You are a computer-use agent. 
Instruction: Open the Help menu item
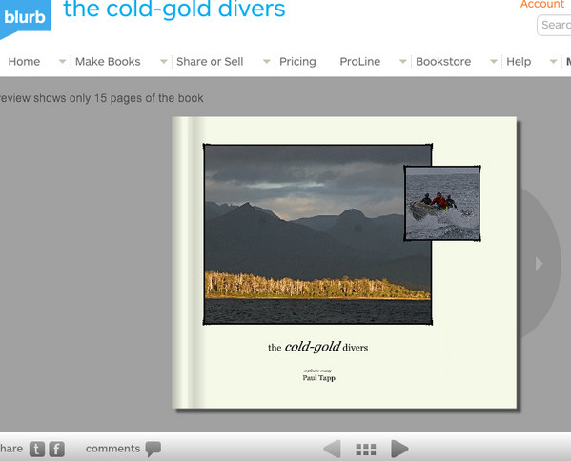[519, 62]
